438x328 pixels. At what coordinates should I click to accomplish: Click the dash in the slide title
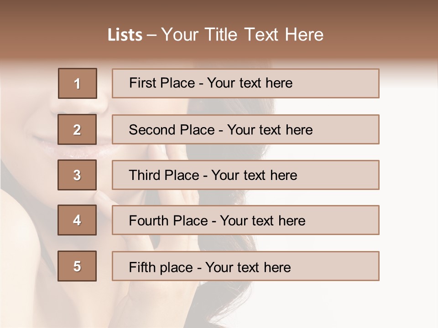[x=152, y=35]
